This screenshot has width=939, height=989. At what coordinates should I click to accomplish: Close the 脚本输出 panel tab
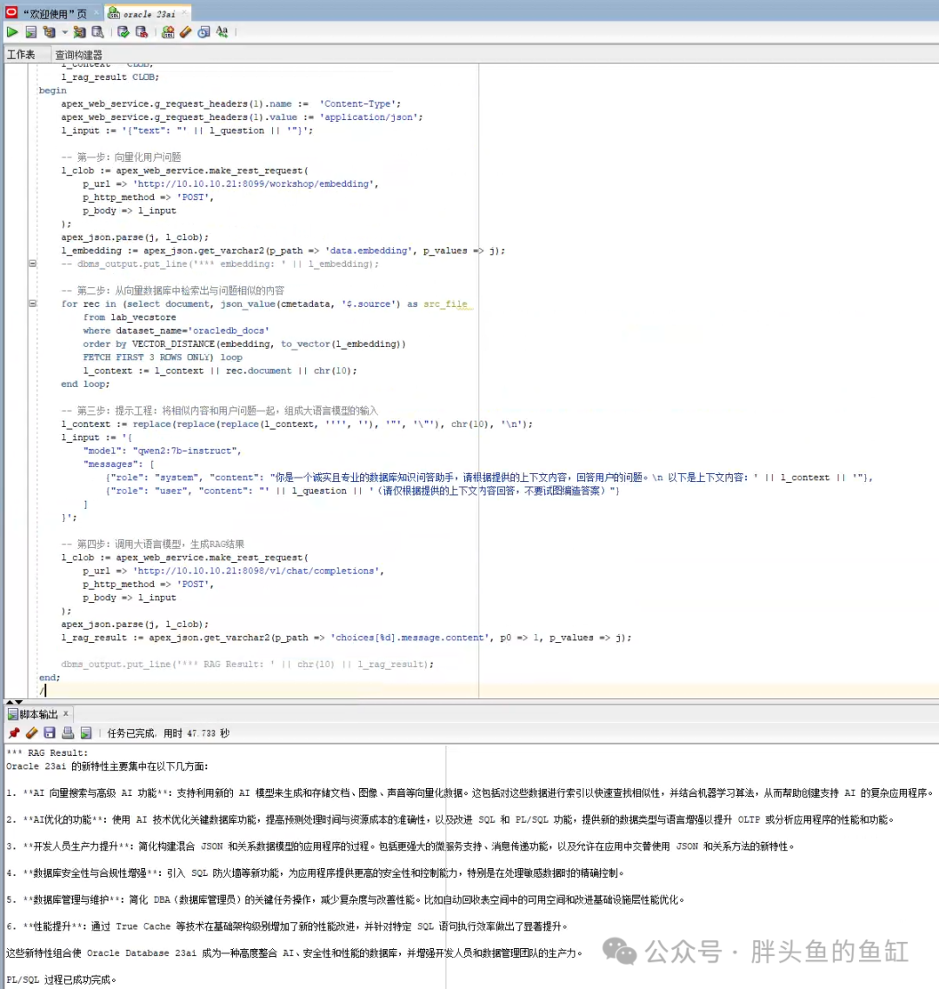65,713
